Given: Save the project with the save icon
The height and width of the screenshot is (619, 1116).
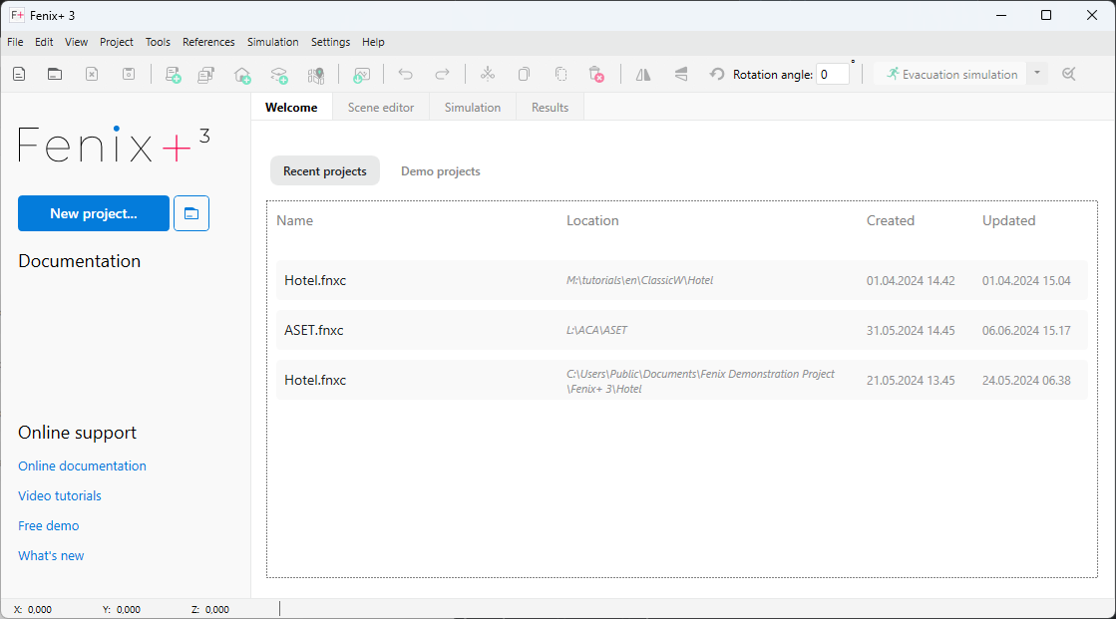Looking at the screenshot, I should pos(129,74).
